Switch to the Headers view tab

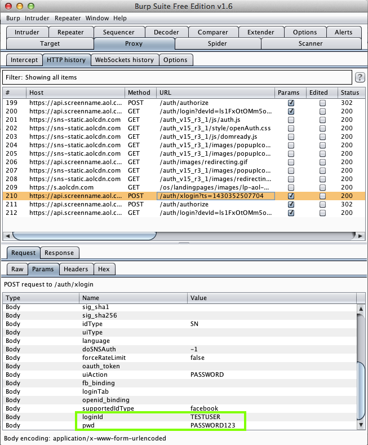tap(76, 269)
